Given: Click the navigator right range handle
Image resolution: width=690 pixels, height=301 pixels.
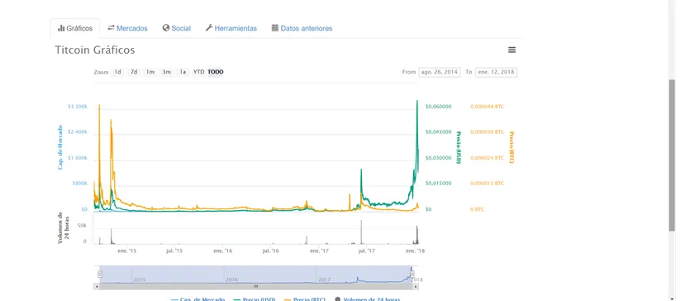Looking at the screenshot, I should click(x=412, y=274).
